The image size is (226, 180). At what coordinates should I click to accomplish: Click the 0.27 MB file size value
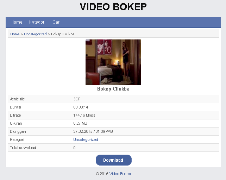(x=80, y=123)
